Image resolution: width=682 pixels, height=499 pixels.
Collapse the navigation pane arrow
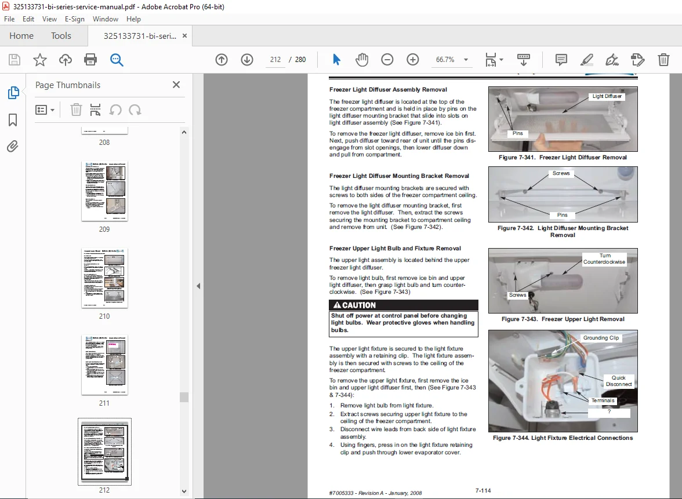click(198, 286)
